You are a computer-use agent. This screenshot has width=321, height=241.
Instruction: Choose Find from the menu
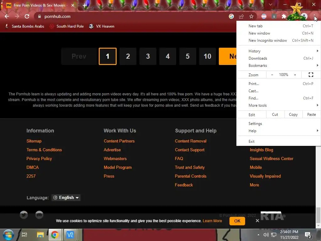point(278,98)
